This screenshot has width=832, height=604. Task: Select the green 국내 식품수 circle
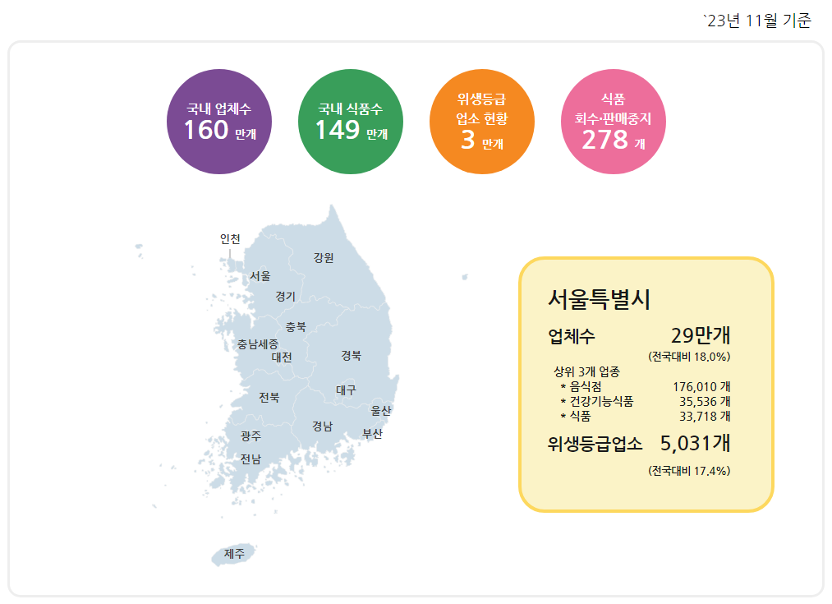[351, 122]
